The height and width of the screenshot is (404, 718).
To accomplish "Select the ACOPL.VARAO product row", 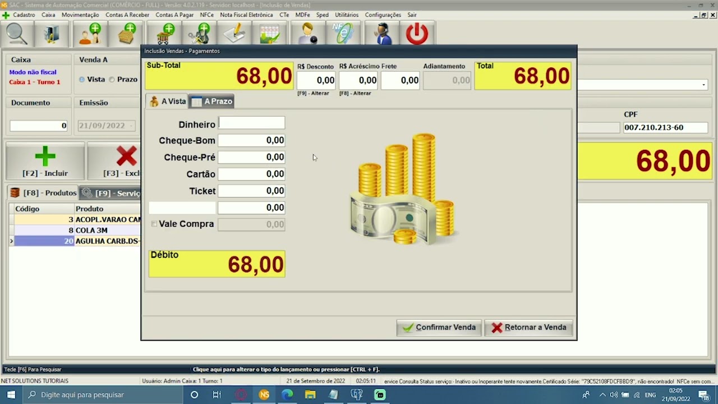I will point(76,219).
